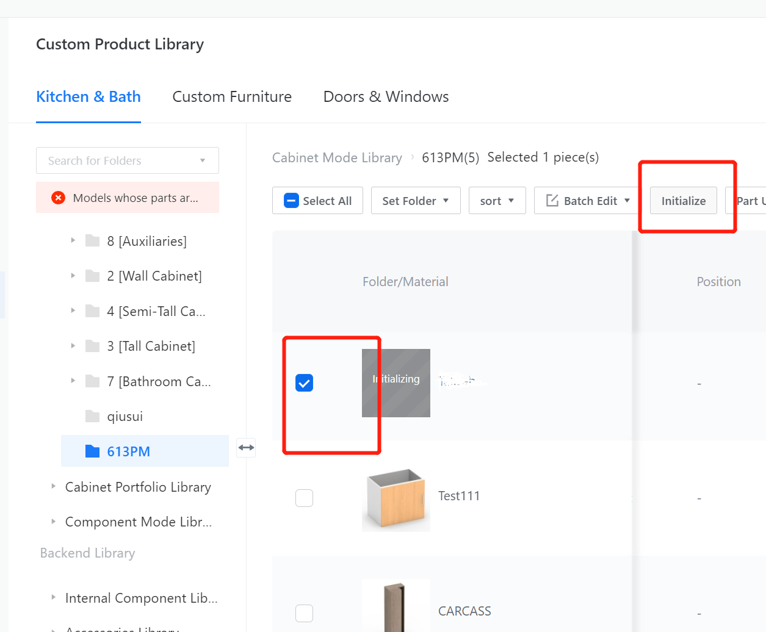This screenshot has width=766, height=632.
Task: Switch to the Doors & Windows tab
Action: tap(386, 97)
